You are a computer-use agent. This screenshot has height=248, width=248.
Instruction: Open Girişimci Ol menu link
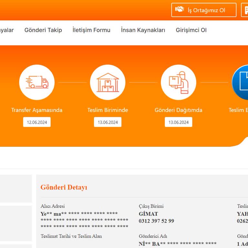(191, 30)
